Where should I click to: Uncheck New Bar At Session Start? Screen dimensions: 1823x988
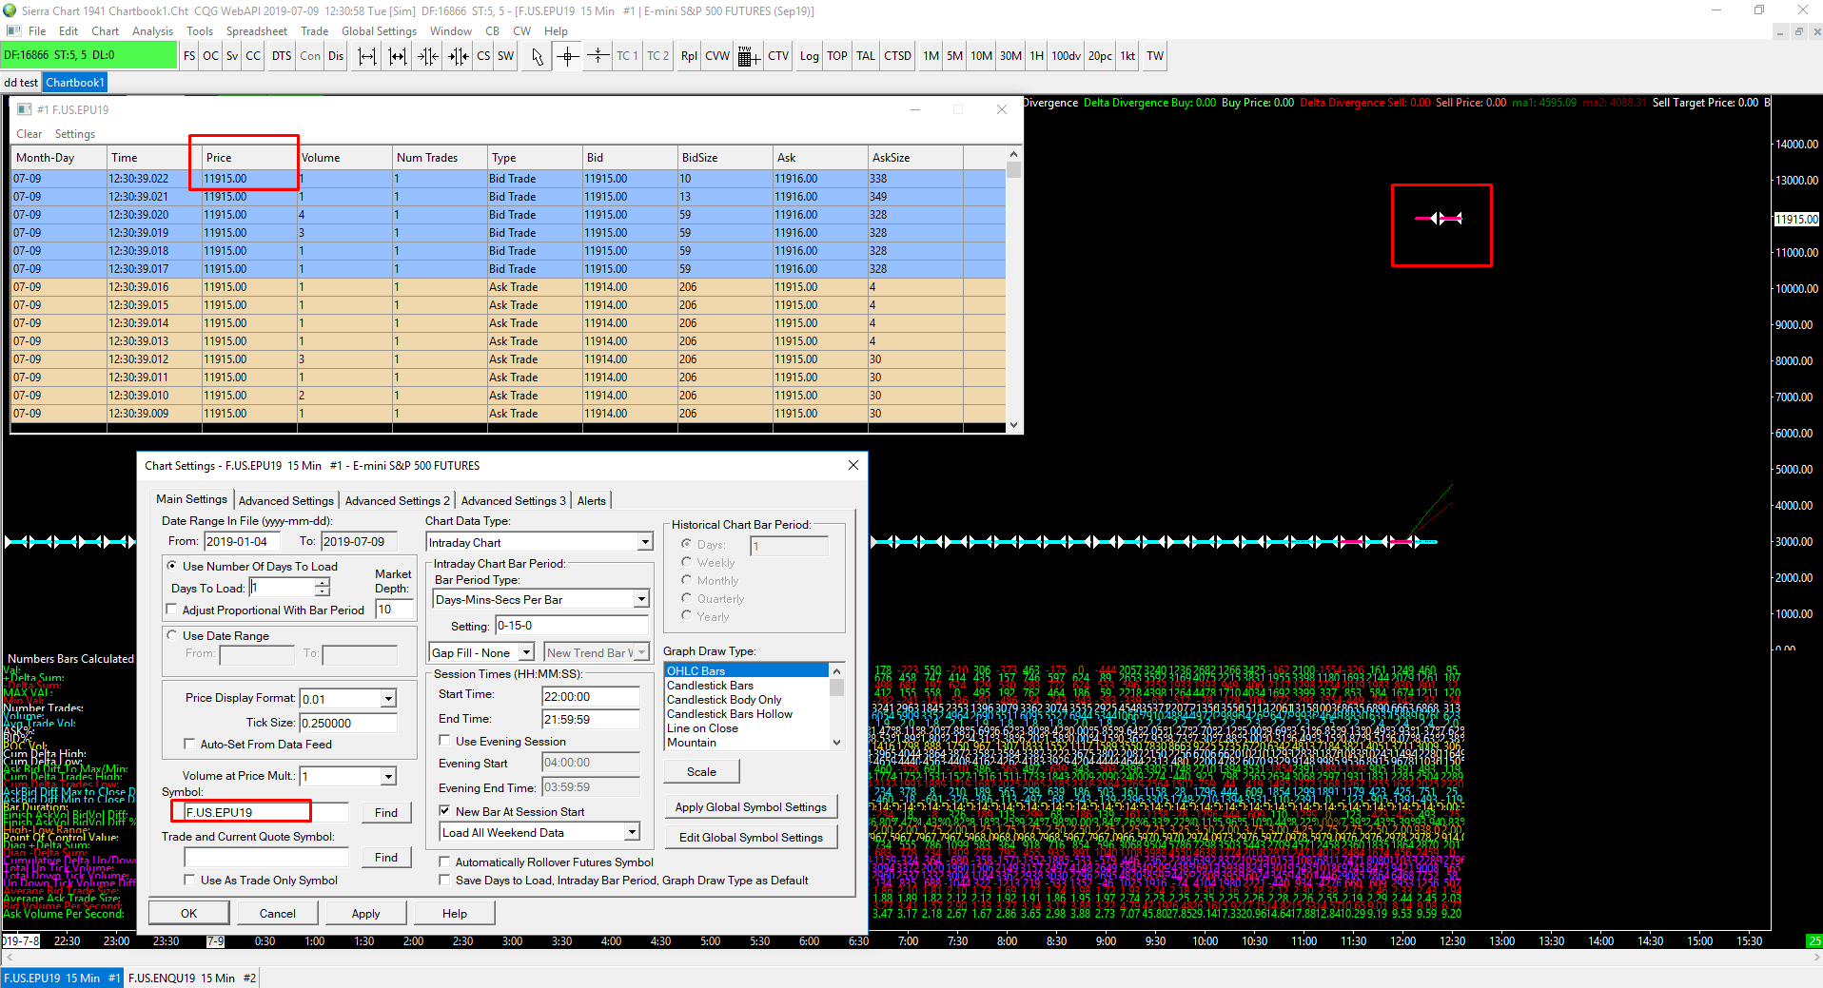pyautogui.click(x=444, y=811)
